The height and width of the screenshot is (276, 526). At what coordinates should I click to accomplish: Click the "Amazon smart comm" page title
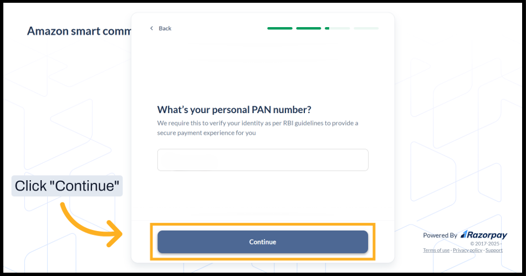[79, 31]
